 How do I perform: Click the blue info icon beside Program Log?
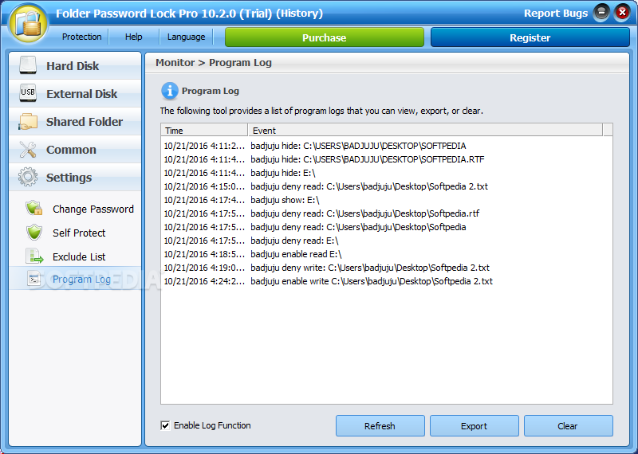pos(170,91)
